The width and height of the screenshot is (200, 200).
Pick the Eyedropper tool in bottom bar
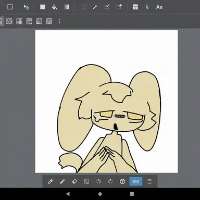point(51,182)
